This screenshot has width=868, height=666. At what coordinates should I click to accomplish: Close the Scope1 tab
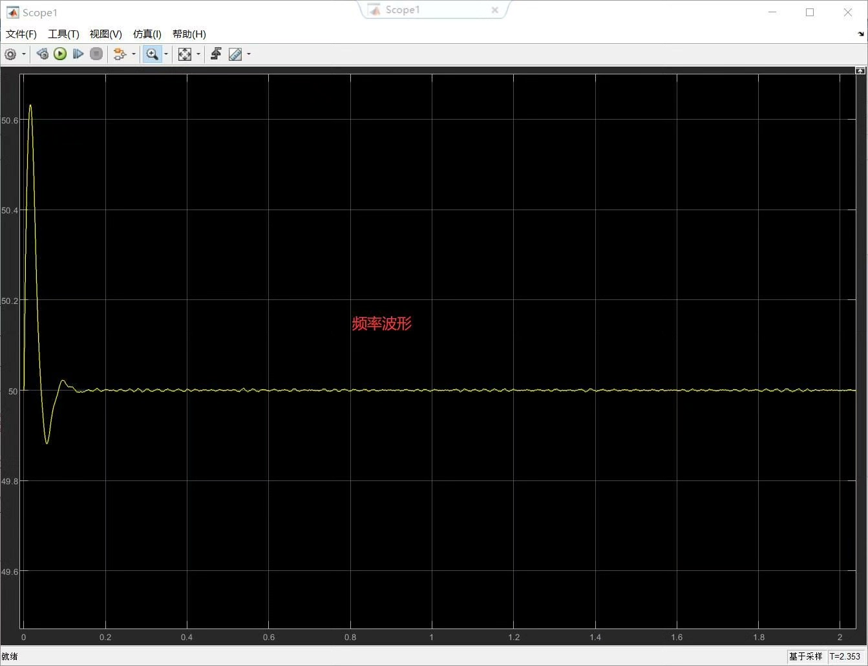[x=495, y=10]
